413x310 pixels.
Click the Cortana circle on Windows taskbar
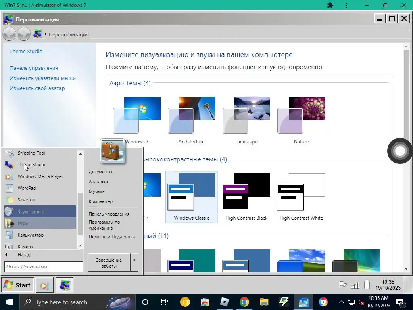click(x=145, y=302)
